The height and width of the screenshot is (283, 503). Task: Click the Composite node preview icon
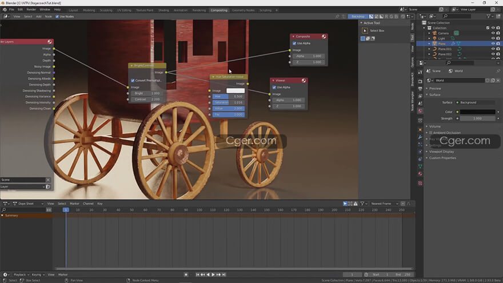click(x=324, y=37)
